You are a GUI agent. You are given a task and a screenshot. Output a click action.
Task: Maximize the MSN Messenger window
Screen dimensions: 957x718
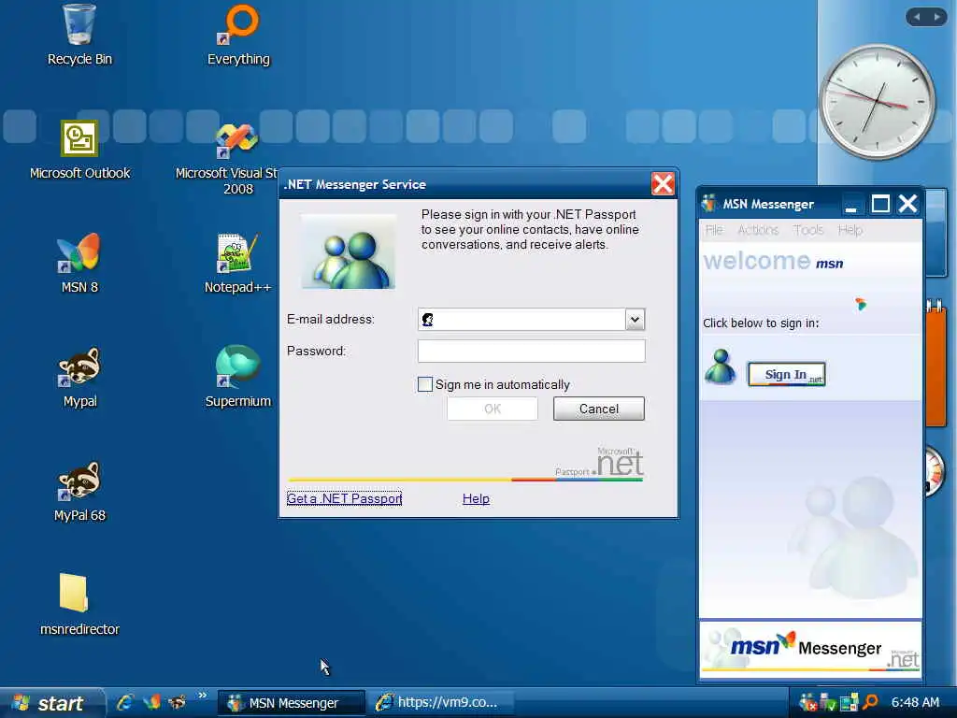[x=880, y=204]
